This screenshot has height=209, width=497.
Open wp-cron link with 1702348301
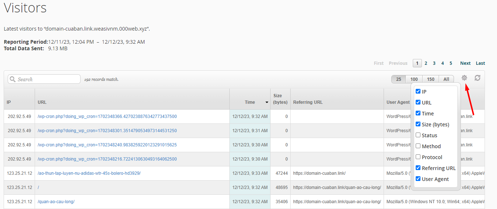click(x=107, y=131)
